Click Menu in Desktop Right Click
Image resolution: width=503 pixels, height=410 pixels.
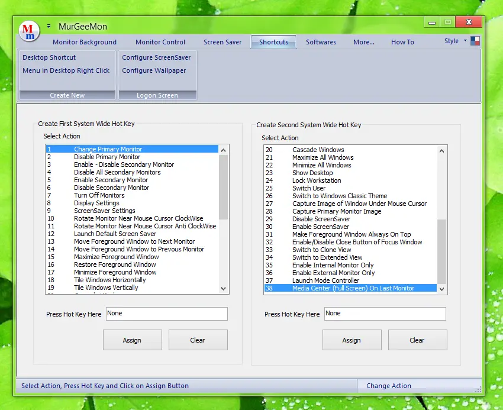pos(66,70)
